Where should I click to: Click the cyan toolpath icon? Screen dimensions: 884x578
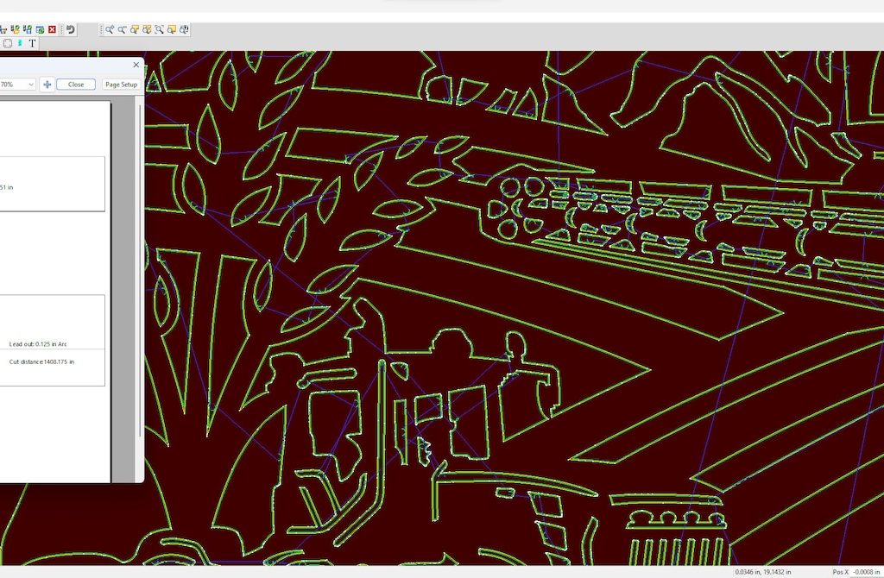[x=20, y=43]
